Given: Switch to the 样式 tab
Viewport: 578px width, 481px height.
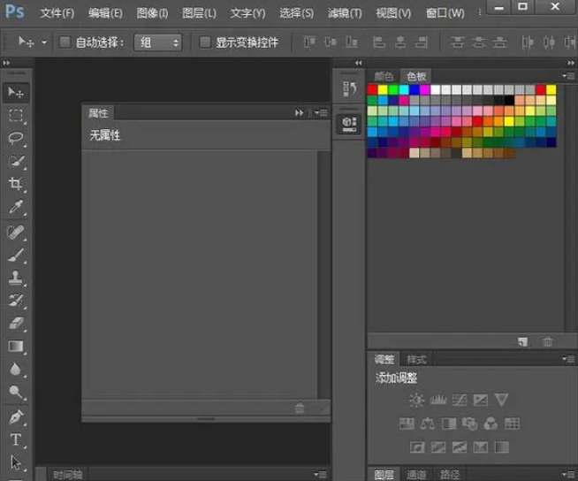Looking at the screenshot, I should click(x=416, y=360).
